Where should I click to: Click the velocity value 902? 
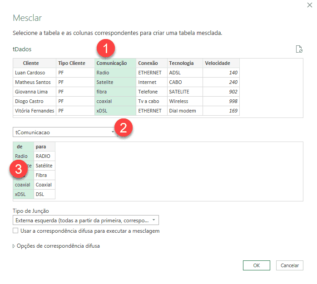pyautogui.click(x=221, y=92)
